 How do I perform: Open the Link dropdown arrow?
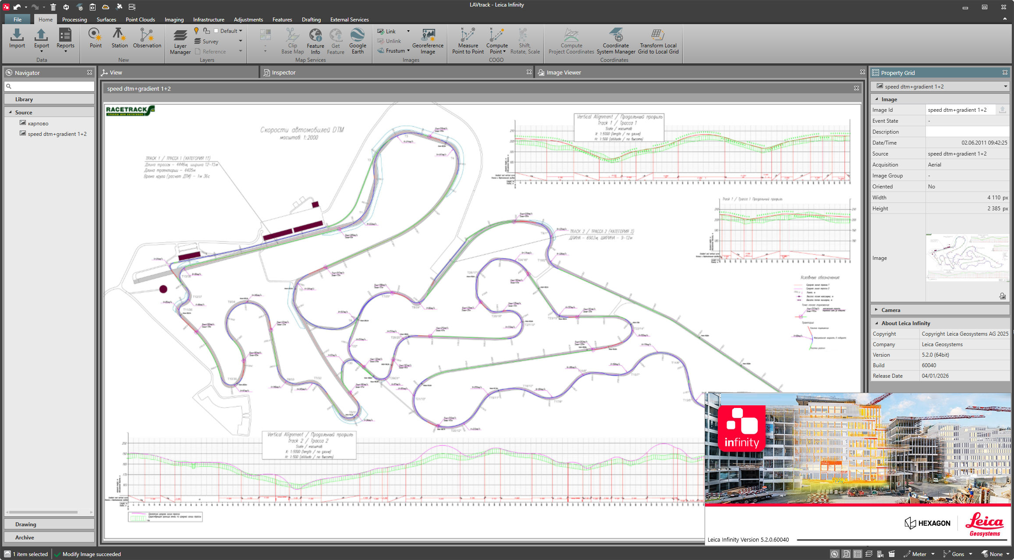click(408, 31)
